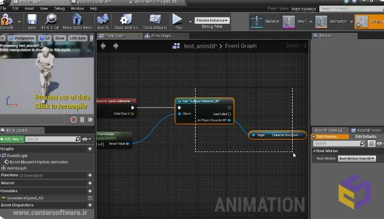The image size is (384, 219).
Task: Open Add New dropdown in My Blueprint
Action: (12, 139)
